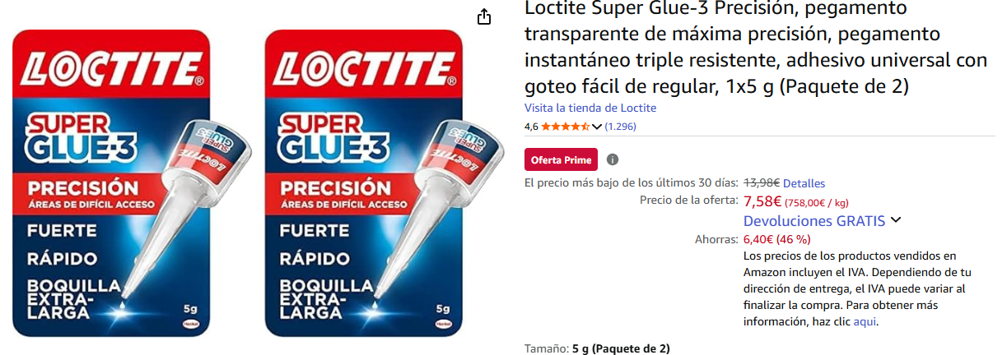Click the 4,6 rating number
The width and height of the screenshot is (1007, 355).
click(531, 127)
